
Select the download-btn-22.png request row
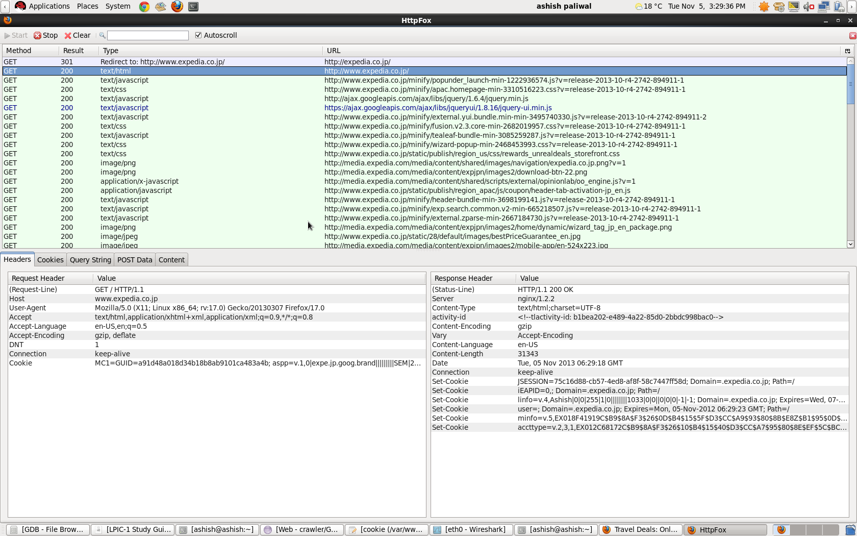point(424,172)
